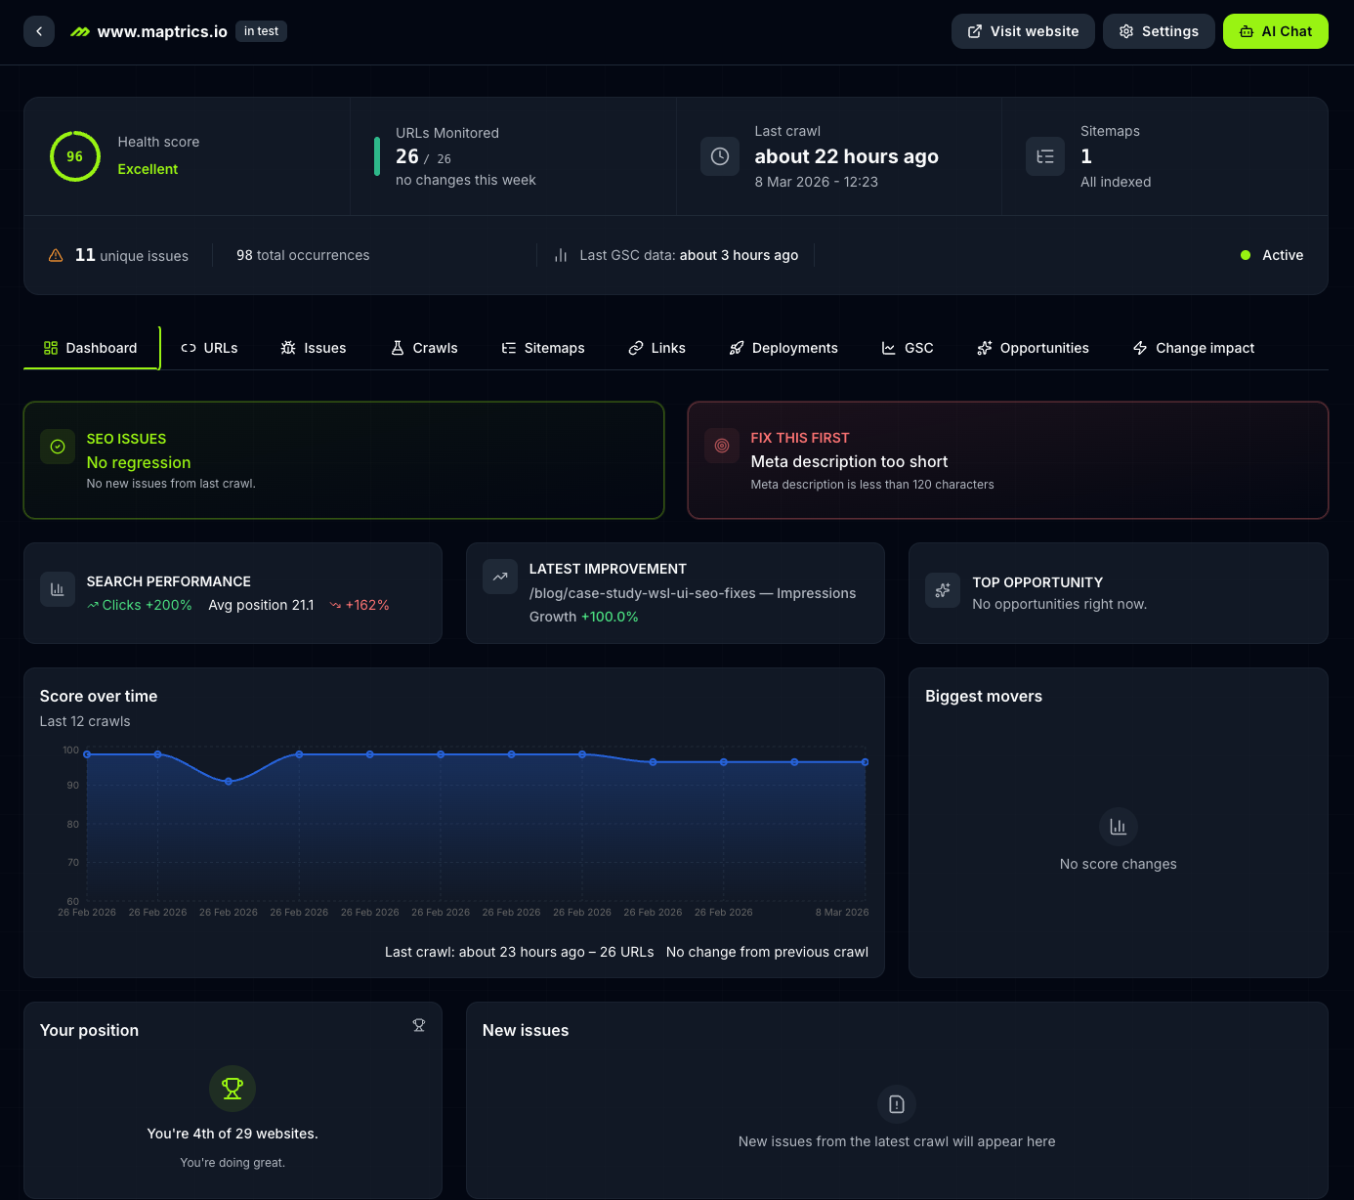Open the Sitemaps tab

(543, 348)
